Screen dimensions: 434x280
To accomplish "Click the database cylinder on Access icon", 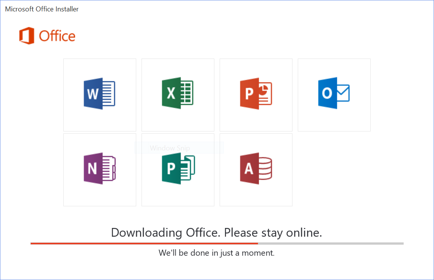I will click(264, 169).
